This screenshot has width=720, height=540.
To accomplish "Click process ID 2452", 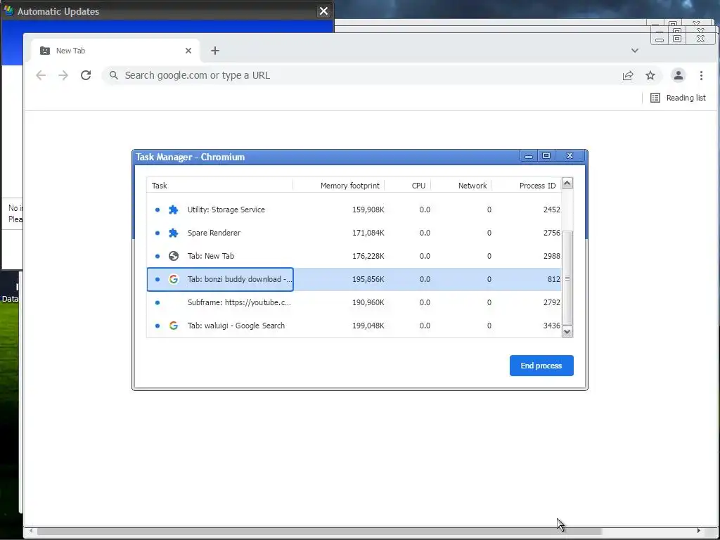I will [x=551, y=210].
